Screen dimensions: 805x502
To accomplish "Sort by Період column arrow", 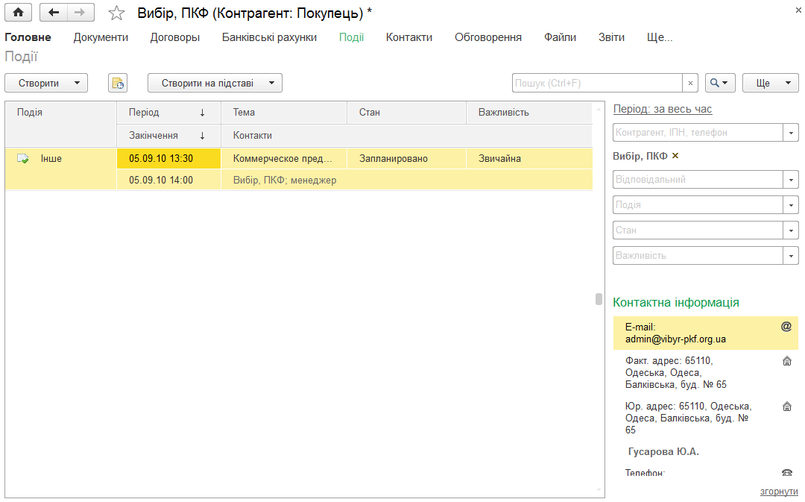I will click(202, 113).
